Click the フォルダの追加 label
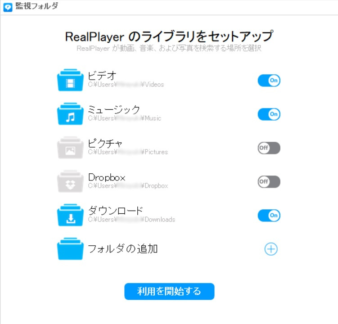Viewport: 338px width, 324px height. [123, 248]
